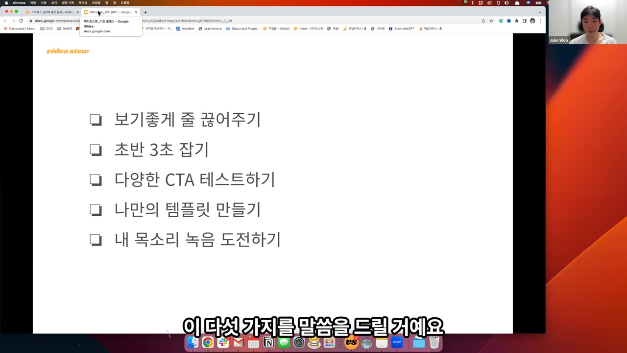Reload the current page
Screen dimensions: 627x353
(21, 21)
